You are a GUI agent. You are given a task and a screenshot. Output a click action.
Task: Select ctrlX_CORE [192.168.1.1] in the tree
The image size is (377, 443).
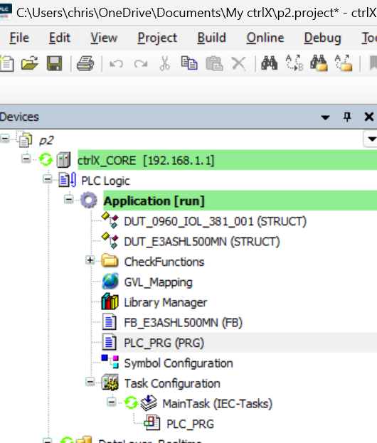tap(146, 161)
